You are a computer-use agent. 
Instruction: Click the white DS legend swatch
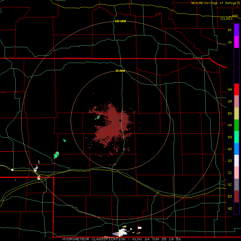click(236, 161)
